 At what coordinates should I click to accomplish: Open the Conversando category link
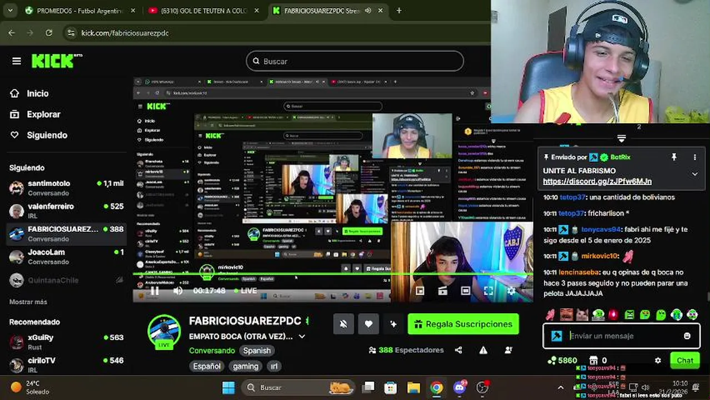212,351
